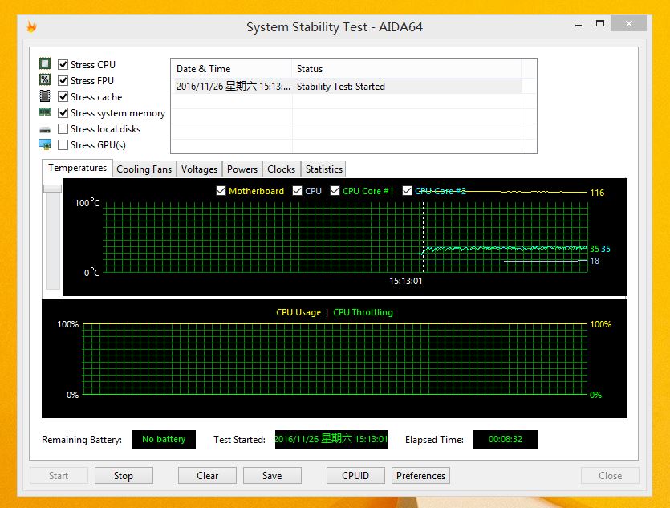
Task: Toggle the Motherboard temperature graph checkbox
Action: coord(221,190)
